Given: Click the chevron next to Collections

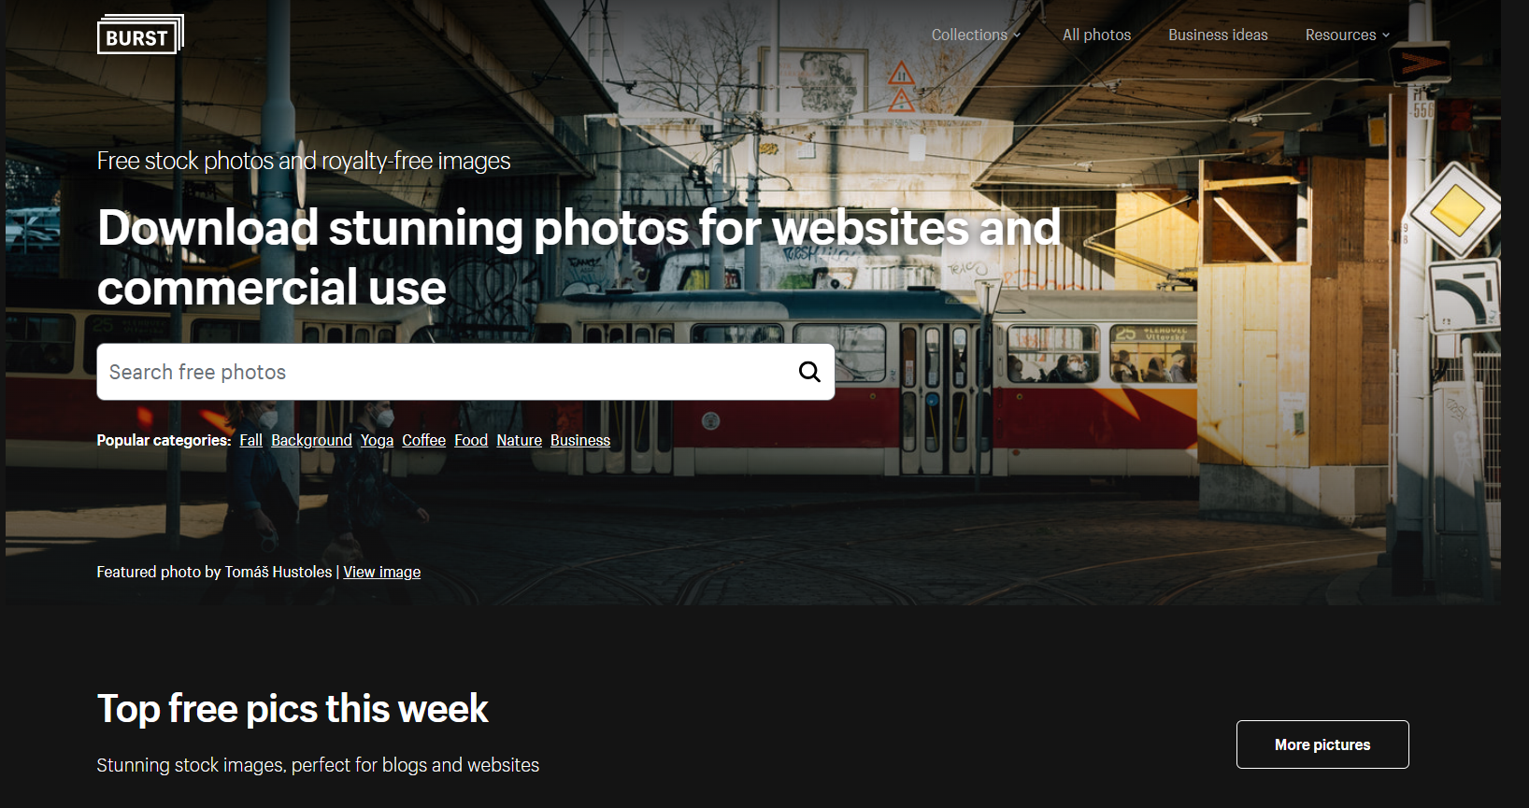Looking at the screenshot, I should coord(1017,35).
